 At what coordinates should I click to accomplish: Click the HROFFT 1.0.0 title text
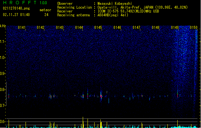25,3
